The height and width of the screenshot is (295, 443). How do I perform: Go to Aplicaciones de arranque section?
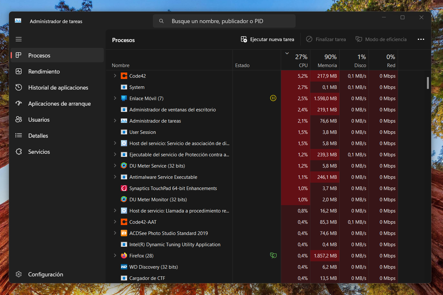click(x=59, y=104)
